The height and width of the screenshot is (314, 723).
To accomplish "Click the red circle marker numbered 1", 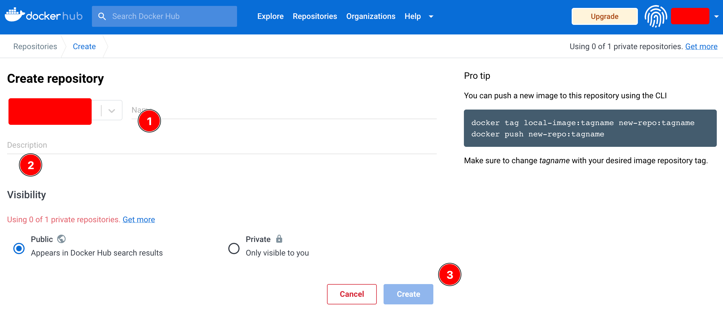I will (x=149, y=121).
